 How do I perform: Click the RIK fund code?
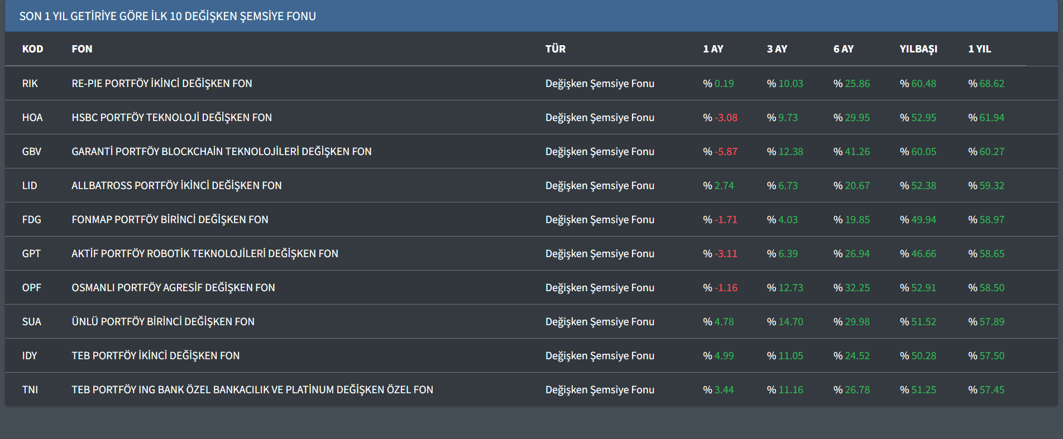click(30, 84)
